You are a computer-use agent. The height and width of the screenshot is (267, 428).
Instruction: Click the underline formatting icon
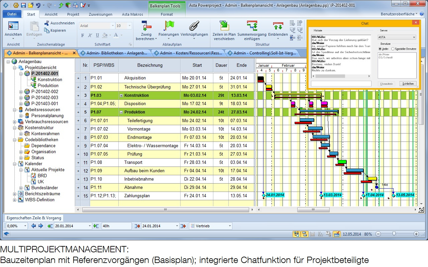(x=97, y=35)
